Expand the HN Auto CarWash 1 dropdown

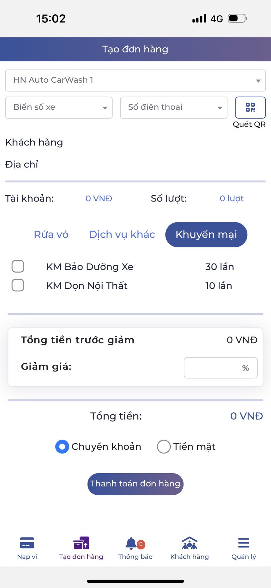click(135, 80)
